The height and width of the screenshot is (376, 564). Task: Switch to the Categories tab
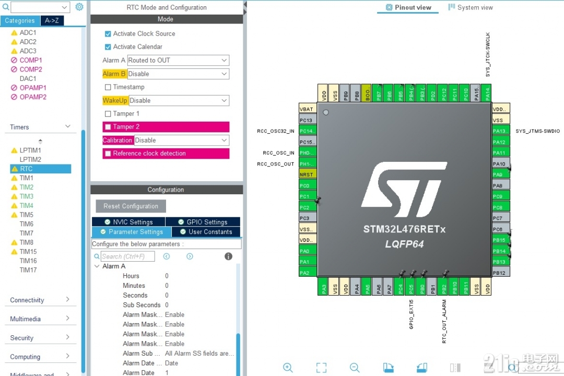[x=20, y=20]
